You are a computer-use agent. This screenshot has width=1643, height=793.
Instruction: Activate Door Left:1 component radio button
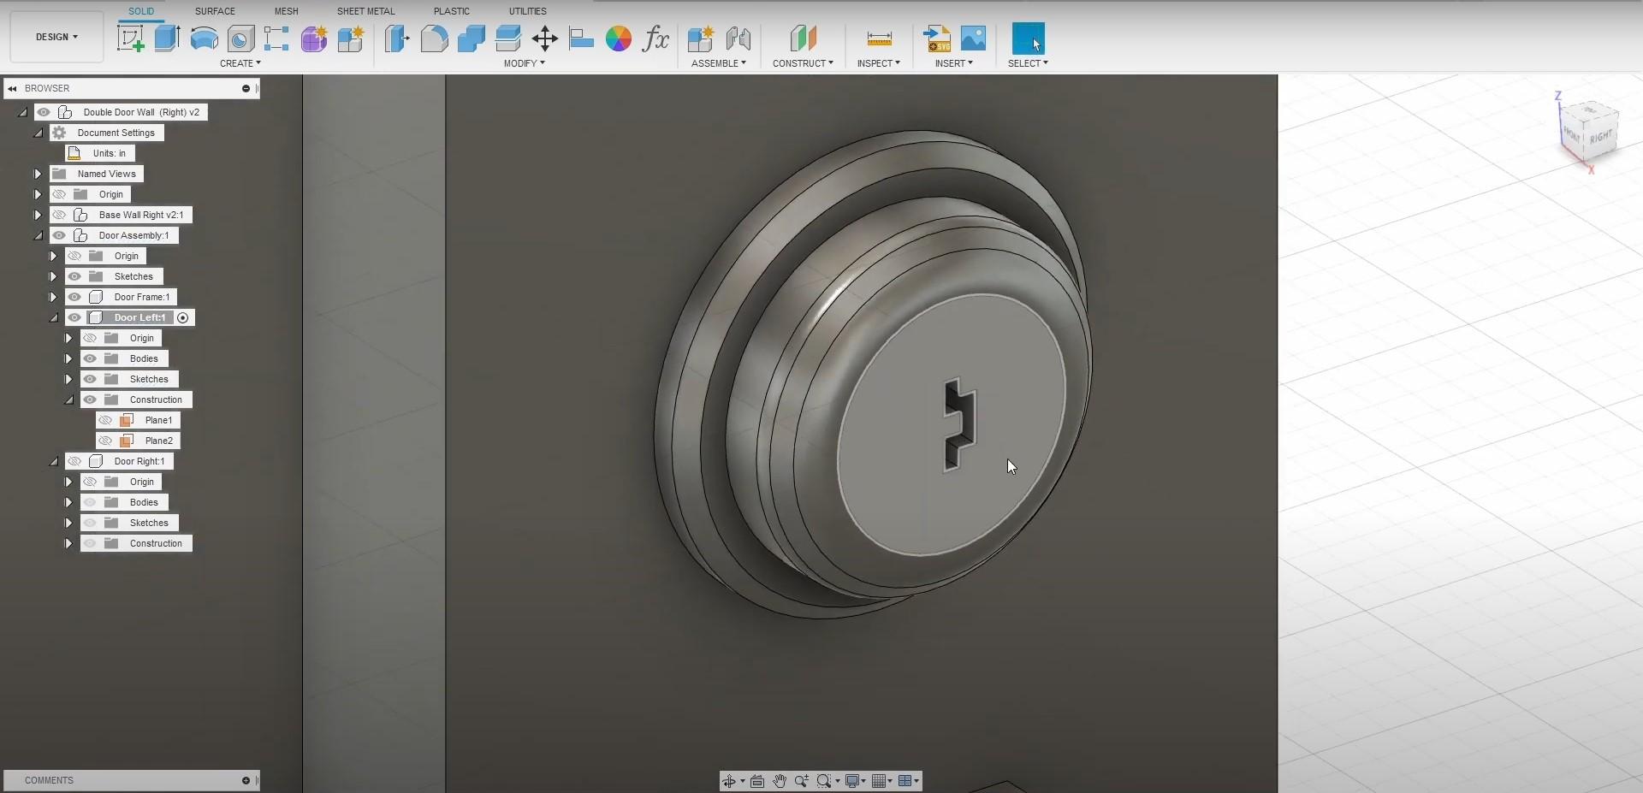tap(182, 317)
